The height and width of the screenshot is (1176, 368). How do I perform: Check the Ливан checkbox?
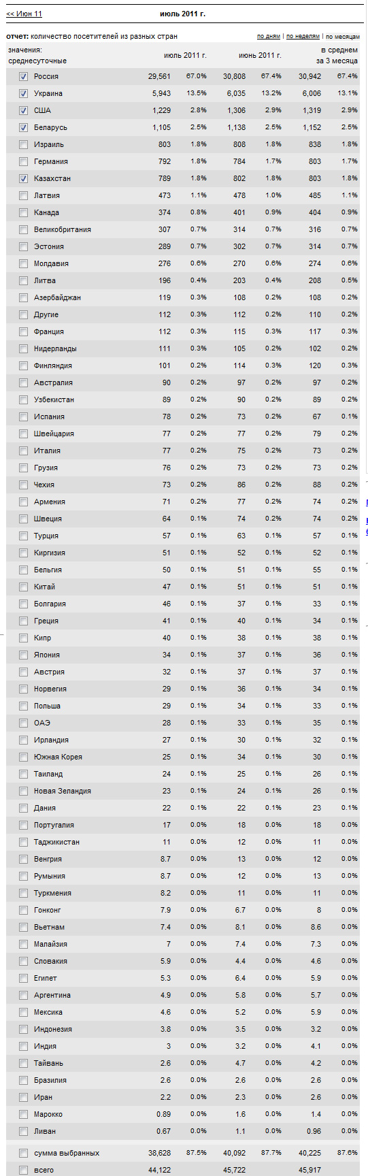click(24, 1132)
